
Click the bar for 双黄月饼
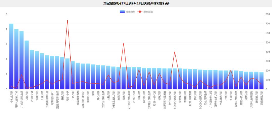tap(37, 70)
